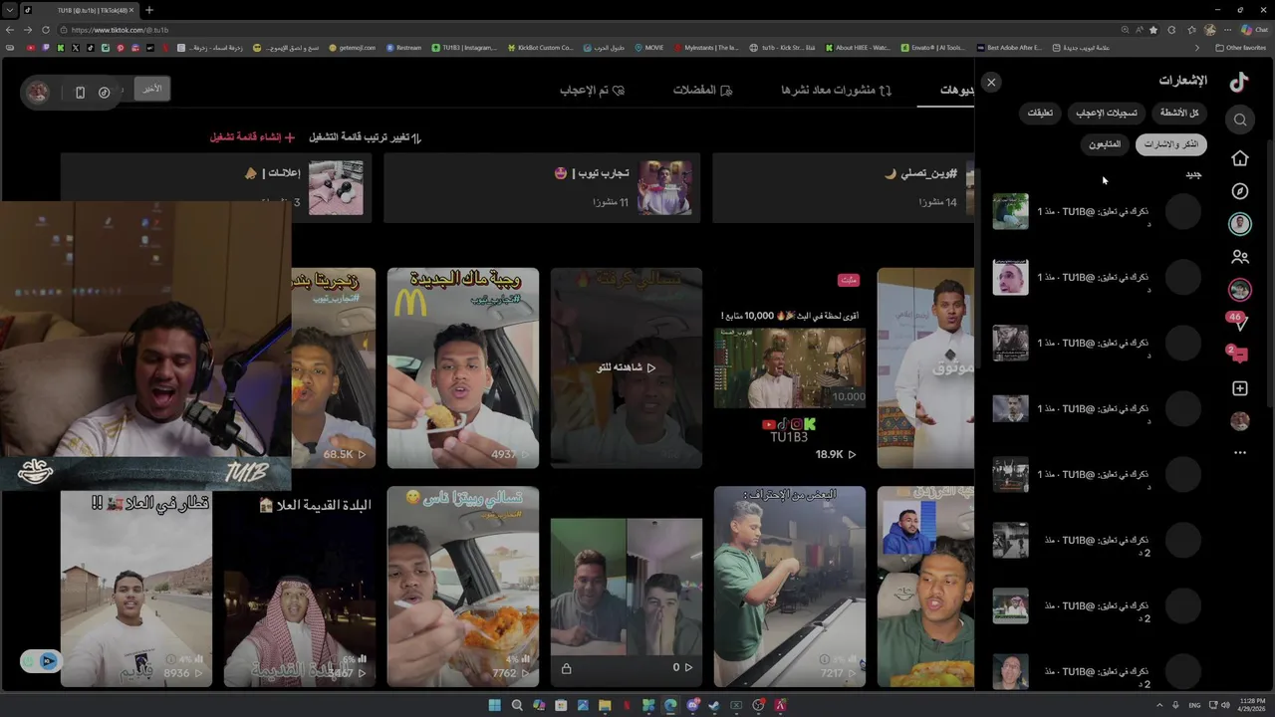Image resolution: width=1275 pixels, height=717 pixels.
Task: Open the 'MOVIE' bookmark
Action: pos(647,48)
